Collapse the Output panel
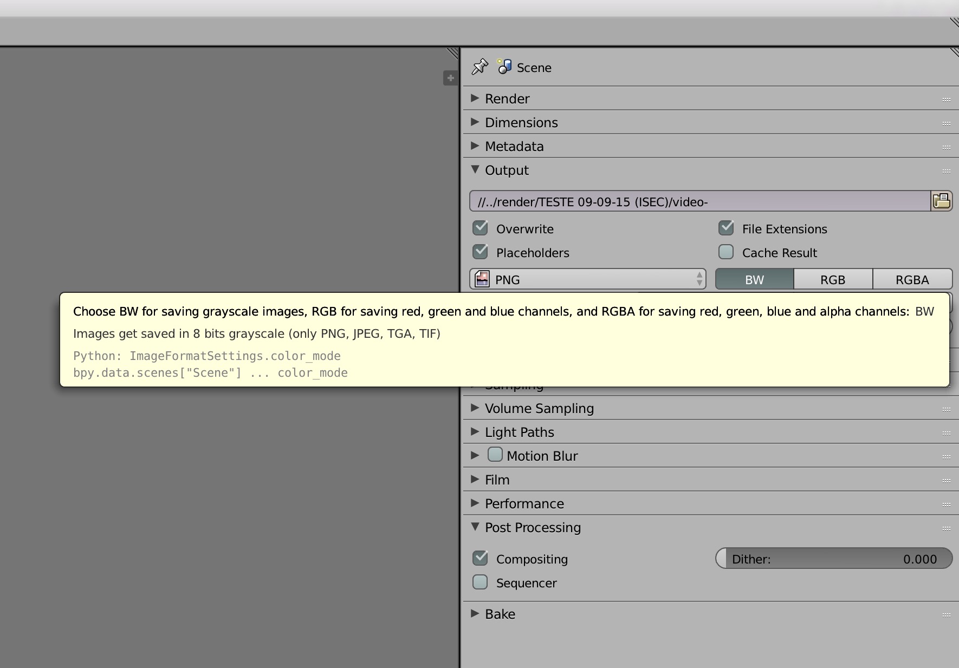 475,169
